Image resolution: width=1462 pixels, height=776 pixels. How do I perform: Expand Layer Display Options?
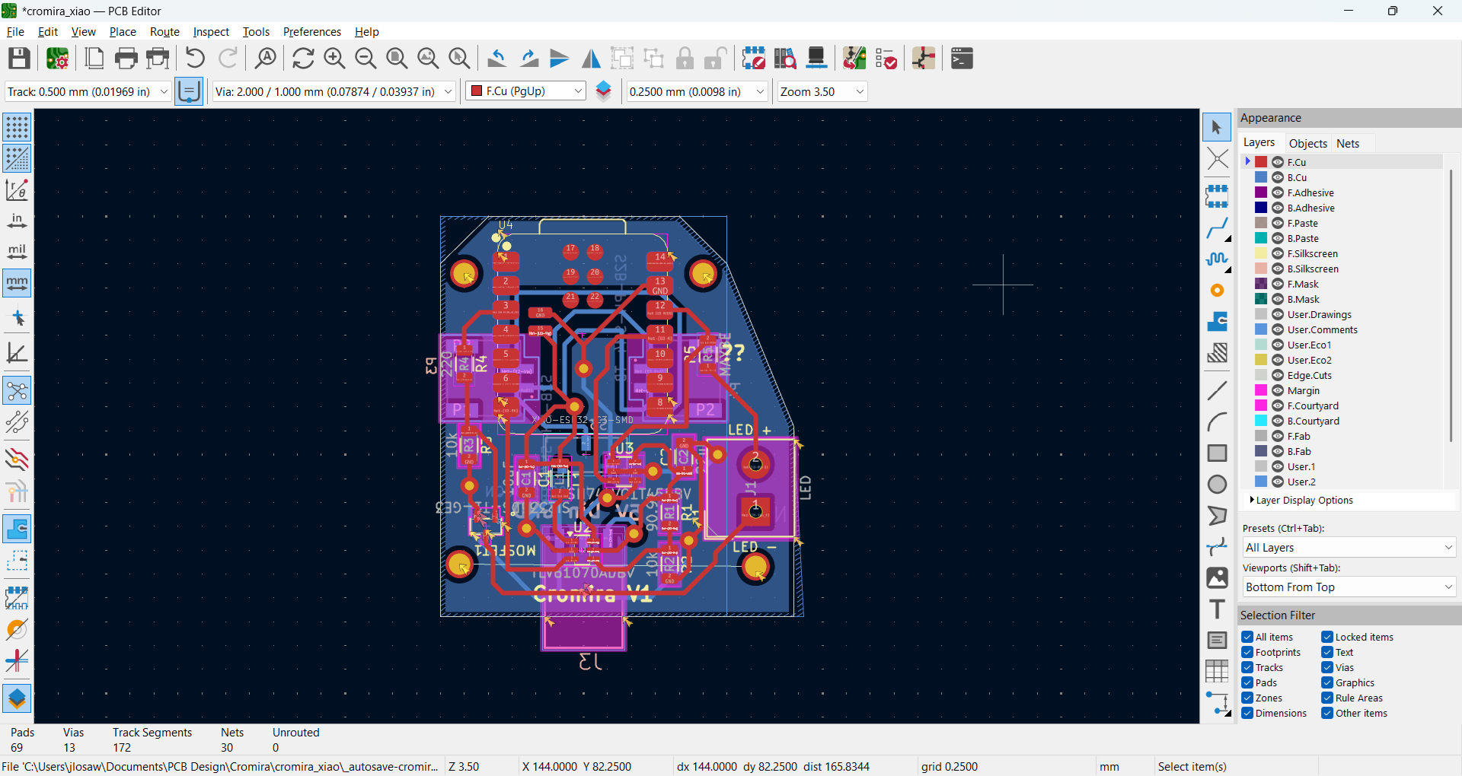point(1302,500)
